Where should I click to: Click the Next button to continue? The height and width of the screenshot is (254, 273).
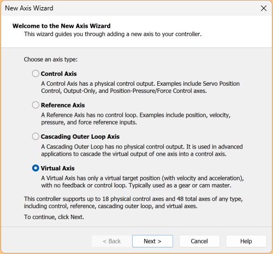(x=152, y=241)
